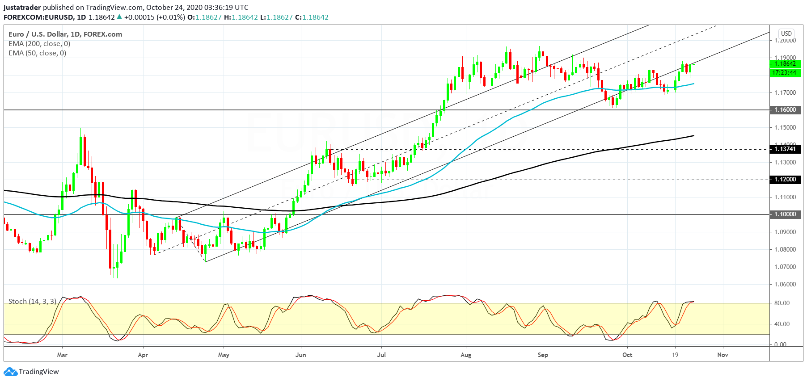
Task: Click the current price label 1.18642
Action: pyautogui.click(x=786, y=64)
